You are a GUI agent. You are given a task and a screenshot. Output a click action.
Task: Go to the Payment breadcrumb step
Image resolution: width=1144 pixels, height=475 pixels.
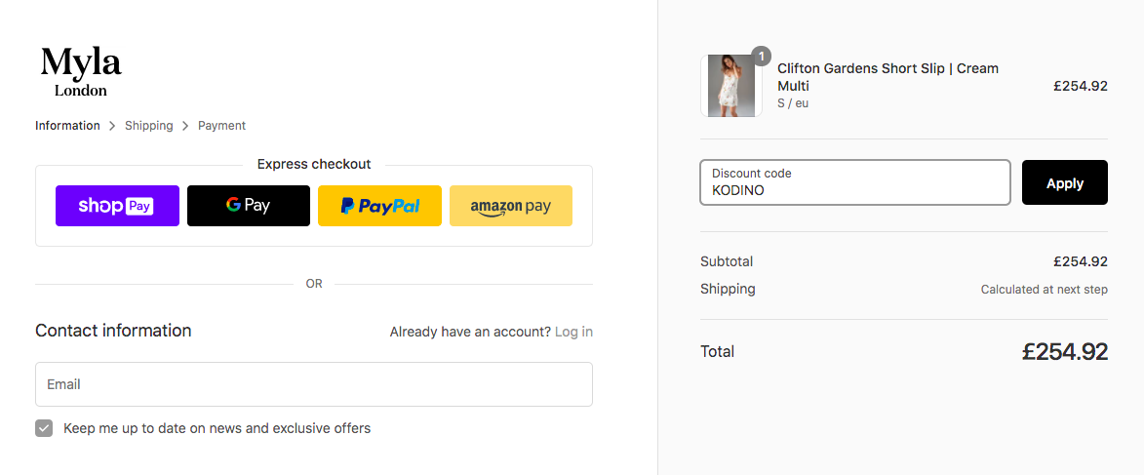221,126
